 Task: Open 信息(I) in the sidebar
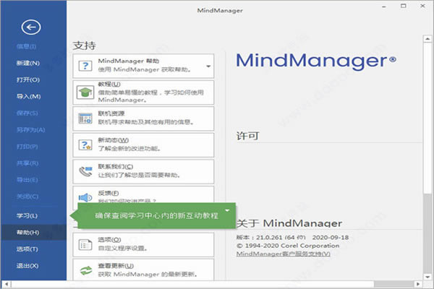point(26,46)
